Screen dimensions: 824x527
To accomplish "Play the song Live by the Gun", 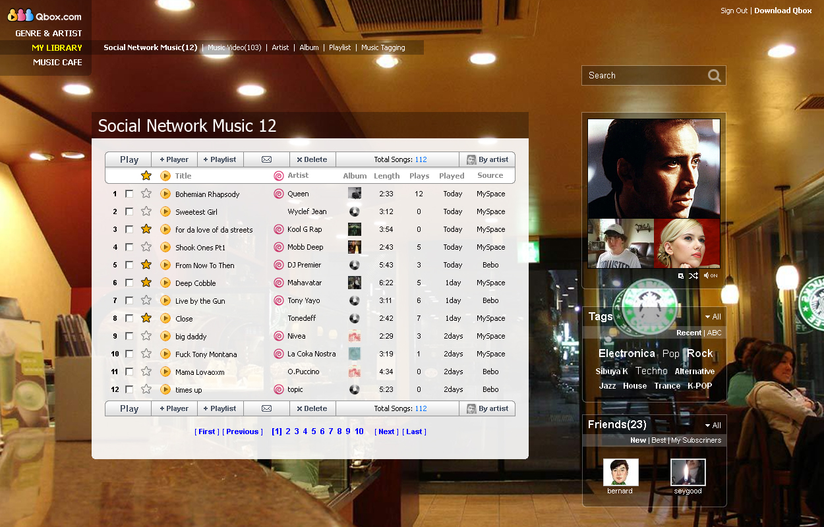I will click(x=165, y=300).
